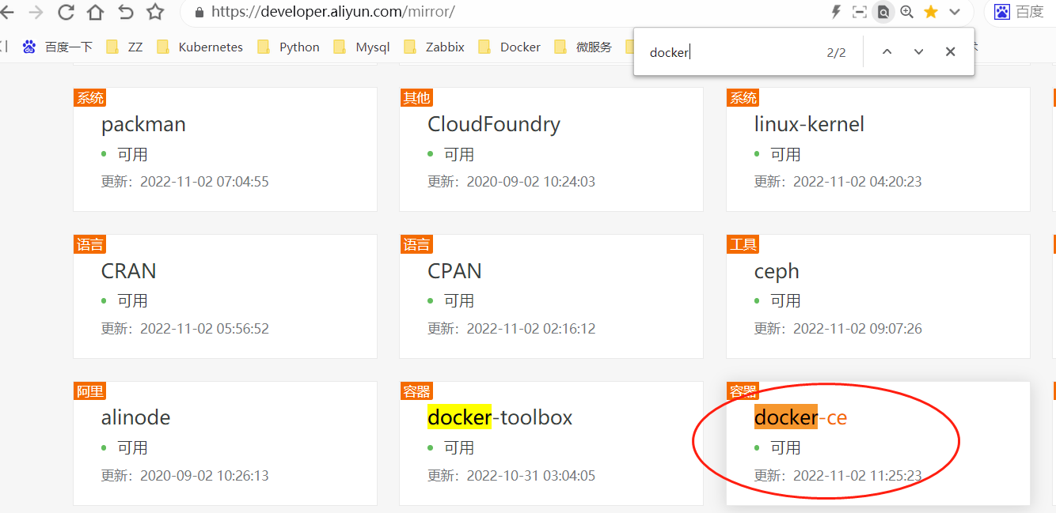Viewport: 1056px width, 513px height.
Task: Expand the address bar dropdown chevron
Action: point(955,12)
